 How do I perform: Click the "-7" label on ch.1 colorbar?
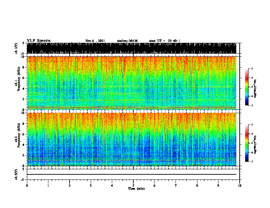(252, 105)
